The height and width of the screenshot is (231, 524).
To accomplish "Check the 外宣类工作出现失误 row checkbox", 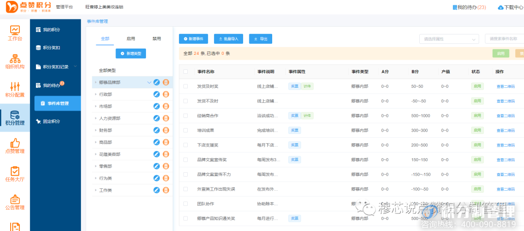I will pyautogui.click(x=185, y=189).
